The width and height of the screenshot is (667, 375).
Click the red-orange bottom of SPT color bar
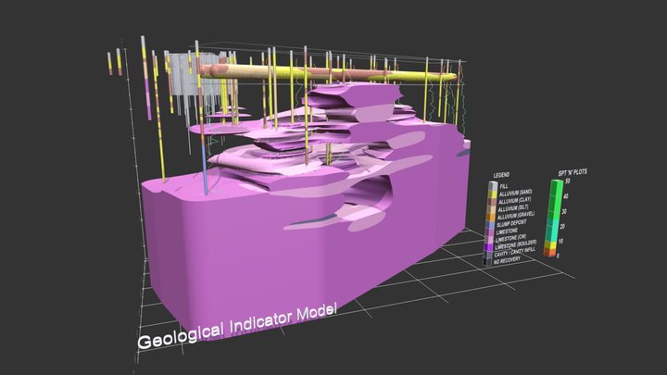[549, 253]
